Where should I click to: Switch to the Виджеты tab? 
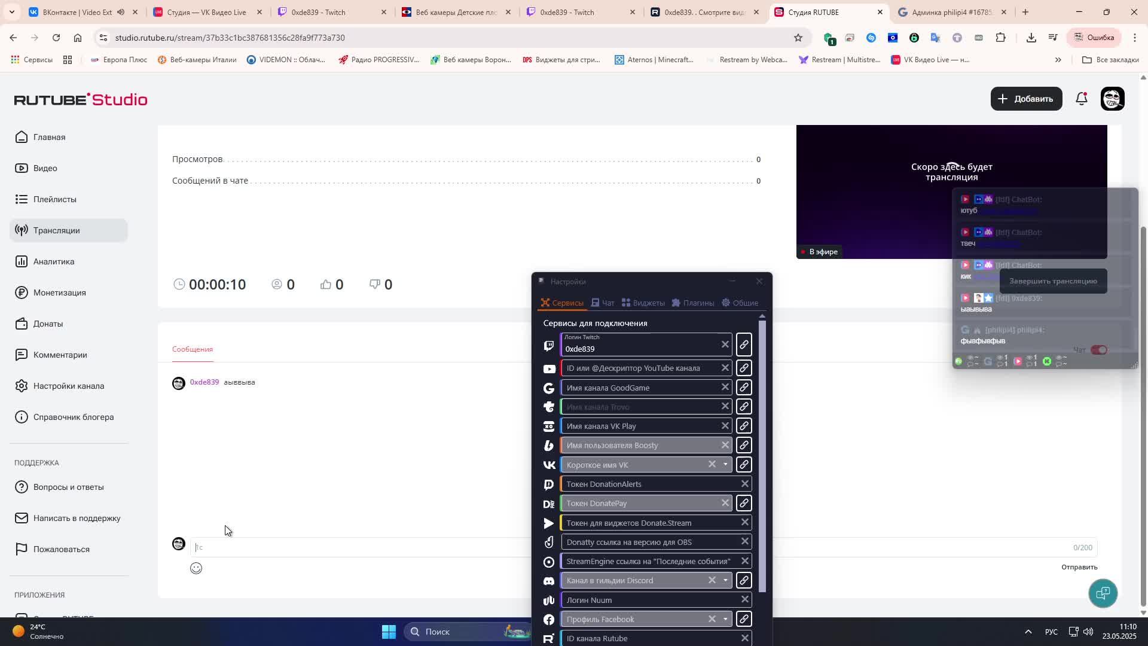[643, 303]
